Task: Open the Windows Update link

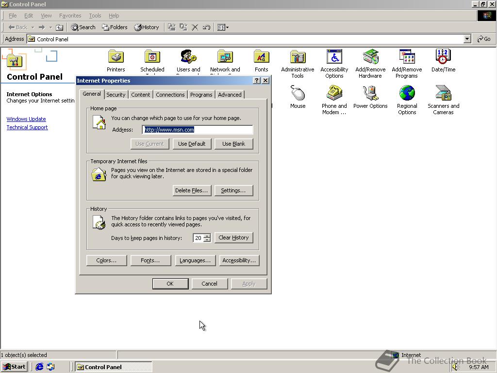Action: click(x=26, y=119)
